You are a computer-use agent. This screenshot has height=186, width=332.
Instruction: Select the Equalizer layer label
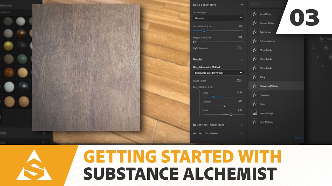coord(264,95)
